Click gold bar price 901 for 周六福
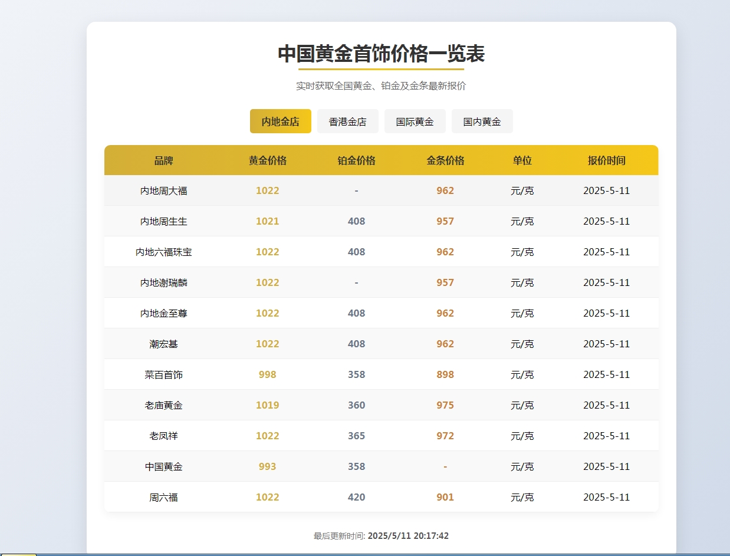The image size is (730, 556). coord(445,498)
